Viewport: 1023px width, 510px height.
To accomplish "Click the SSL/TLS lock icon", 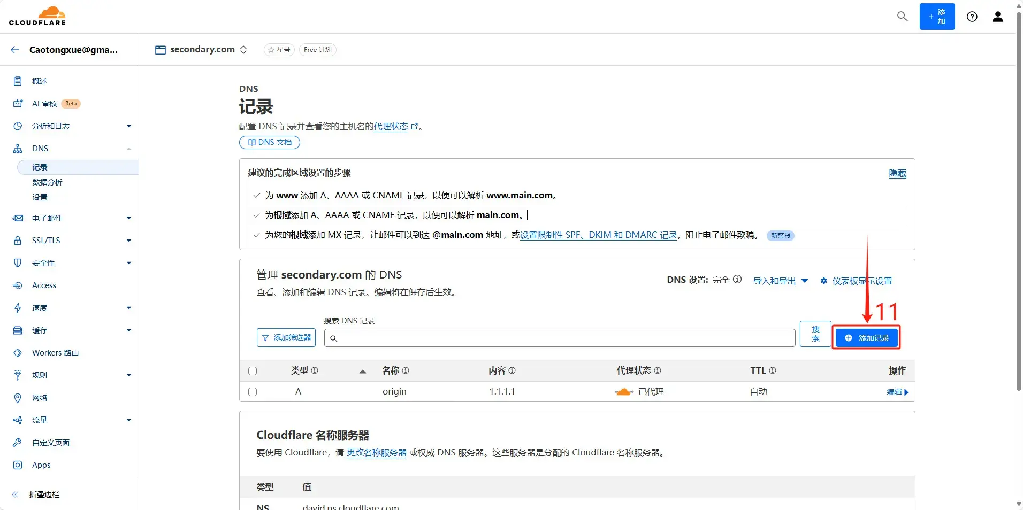I will pyautogui.click(x=18, y=241).
